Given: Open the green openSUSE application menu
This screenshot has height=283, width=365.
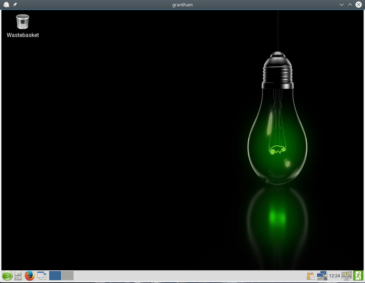Looking at the screenshot, I should [7, 276].
